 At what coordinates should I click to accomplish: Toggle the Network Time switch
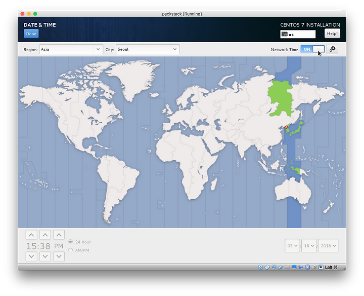[x=312, y=49]
